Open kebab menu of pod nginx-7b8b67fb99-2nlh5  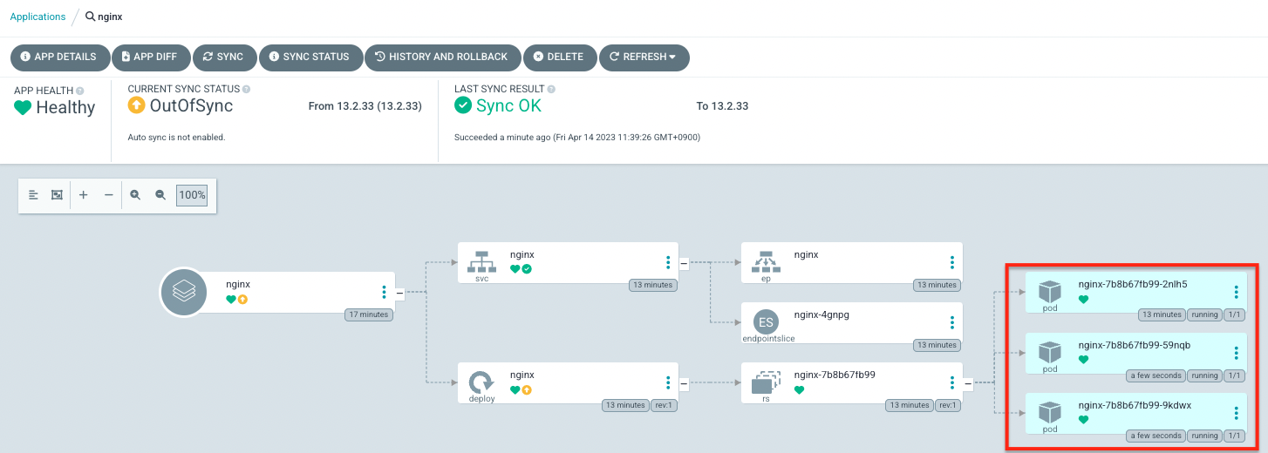(x=1236, y=293)
